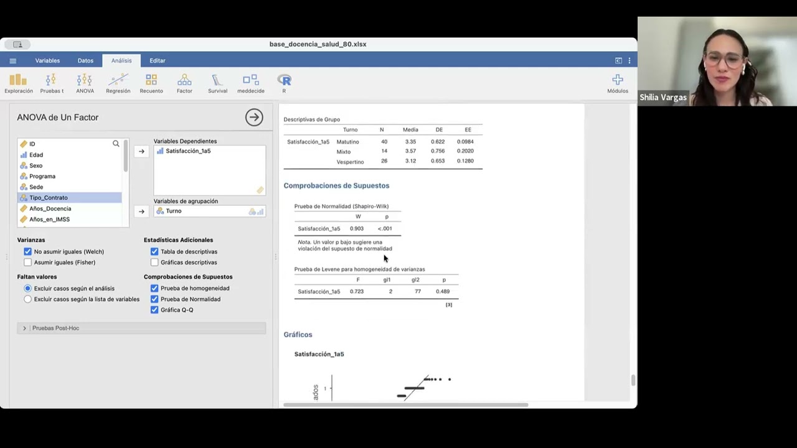Toggle the results panel fullscreen icon
797x448 pixels.
click(x=618, y=60)
